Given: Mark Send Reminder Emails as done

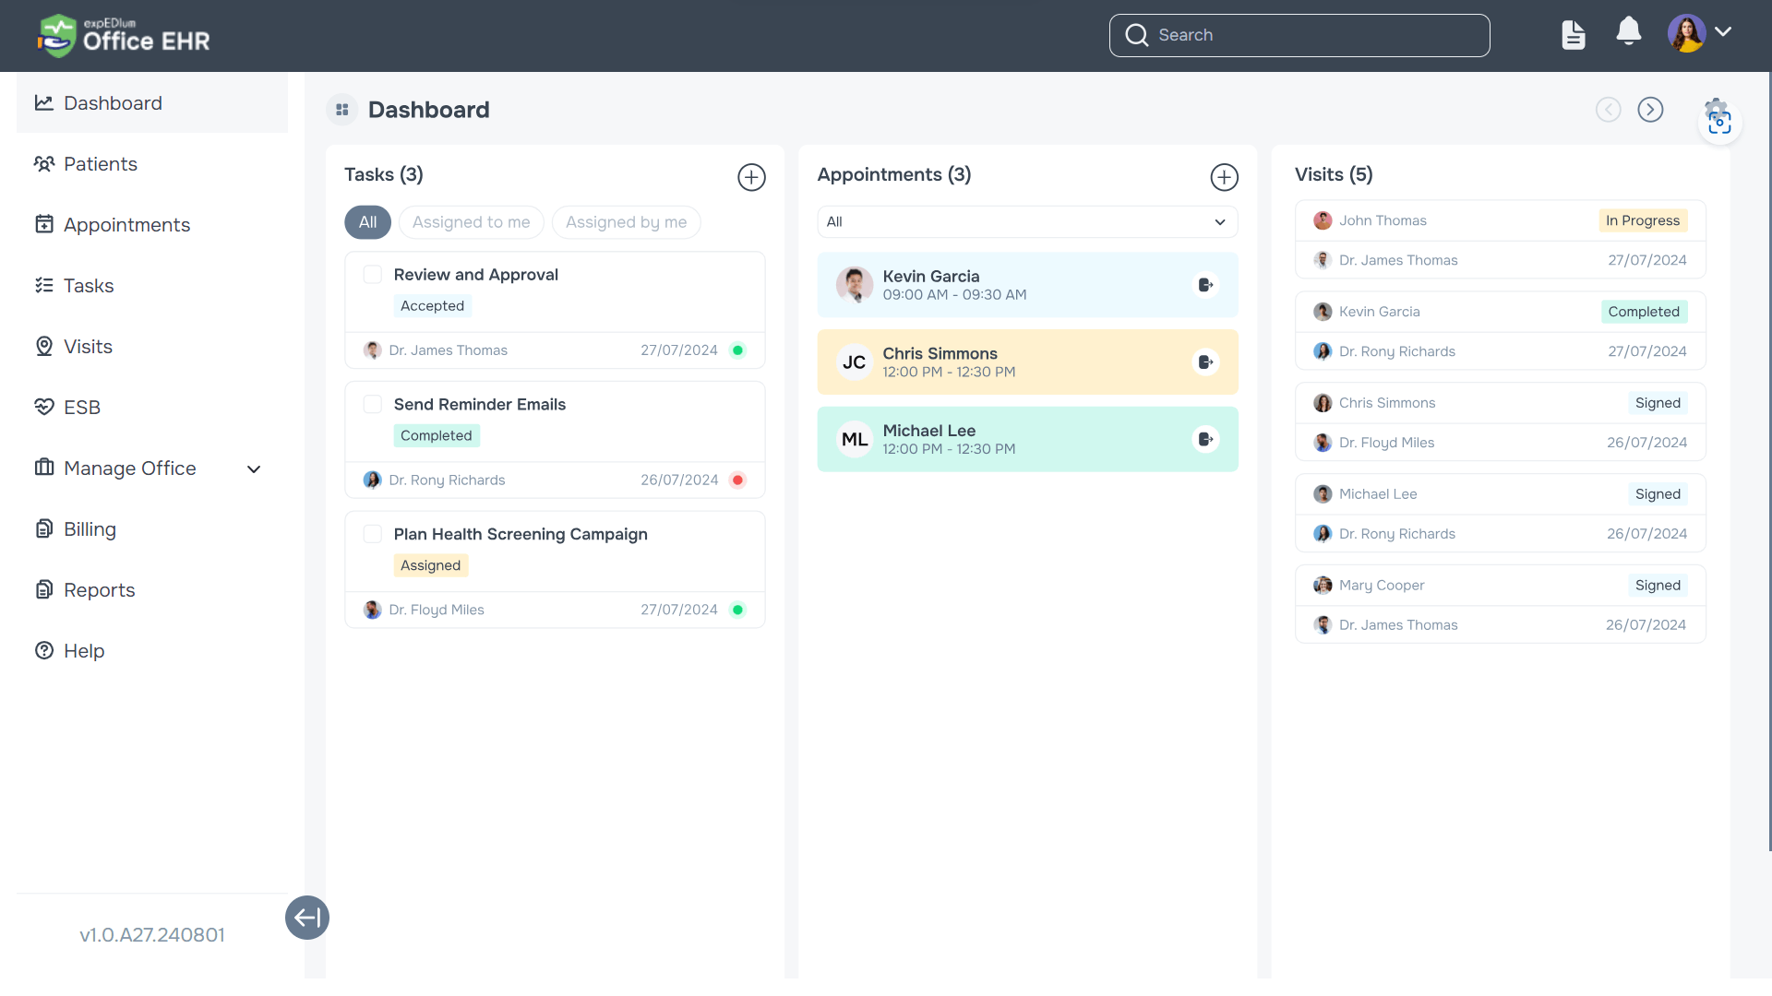Looking at the screenshot, I should pos(372,404).
